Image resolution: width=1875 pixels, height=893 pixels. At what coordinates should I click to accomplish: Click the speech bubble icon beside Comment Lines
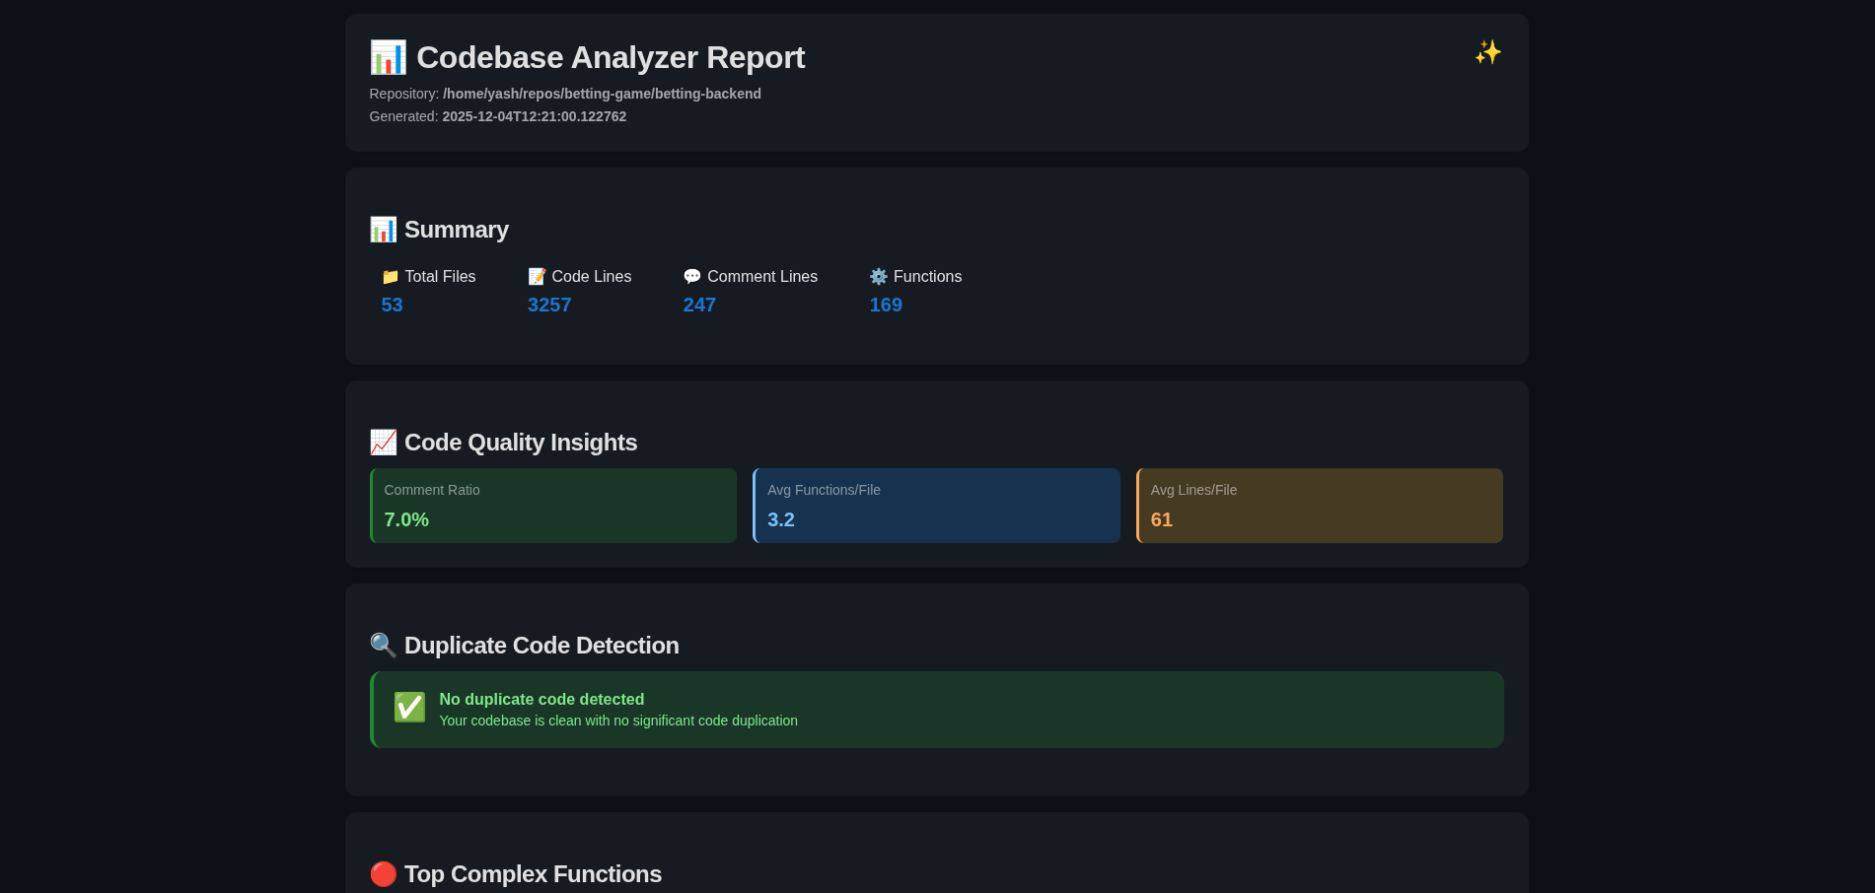pos(692,277)
